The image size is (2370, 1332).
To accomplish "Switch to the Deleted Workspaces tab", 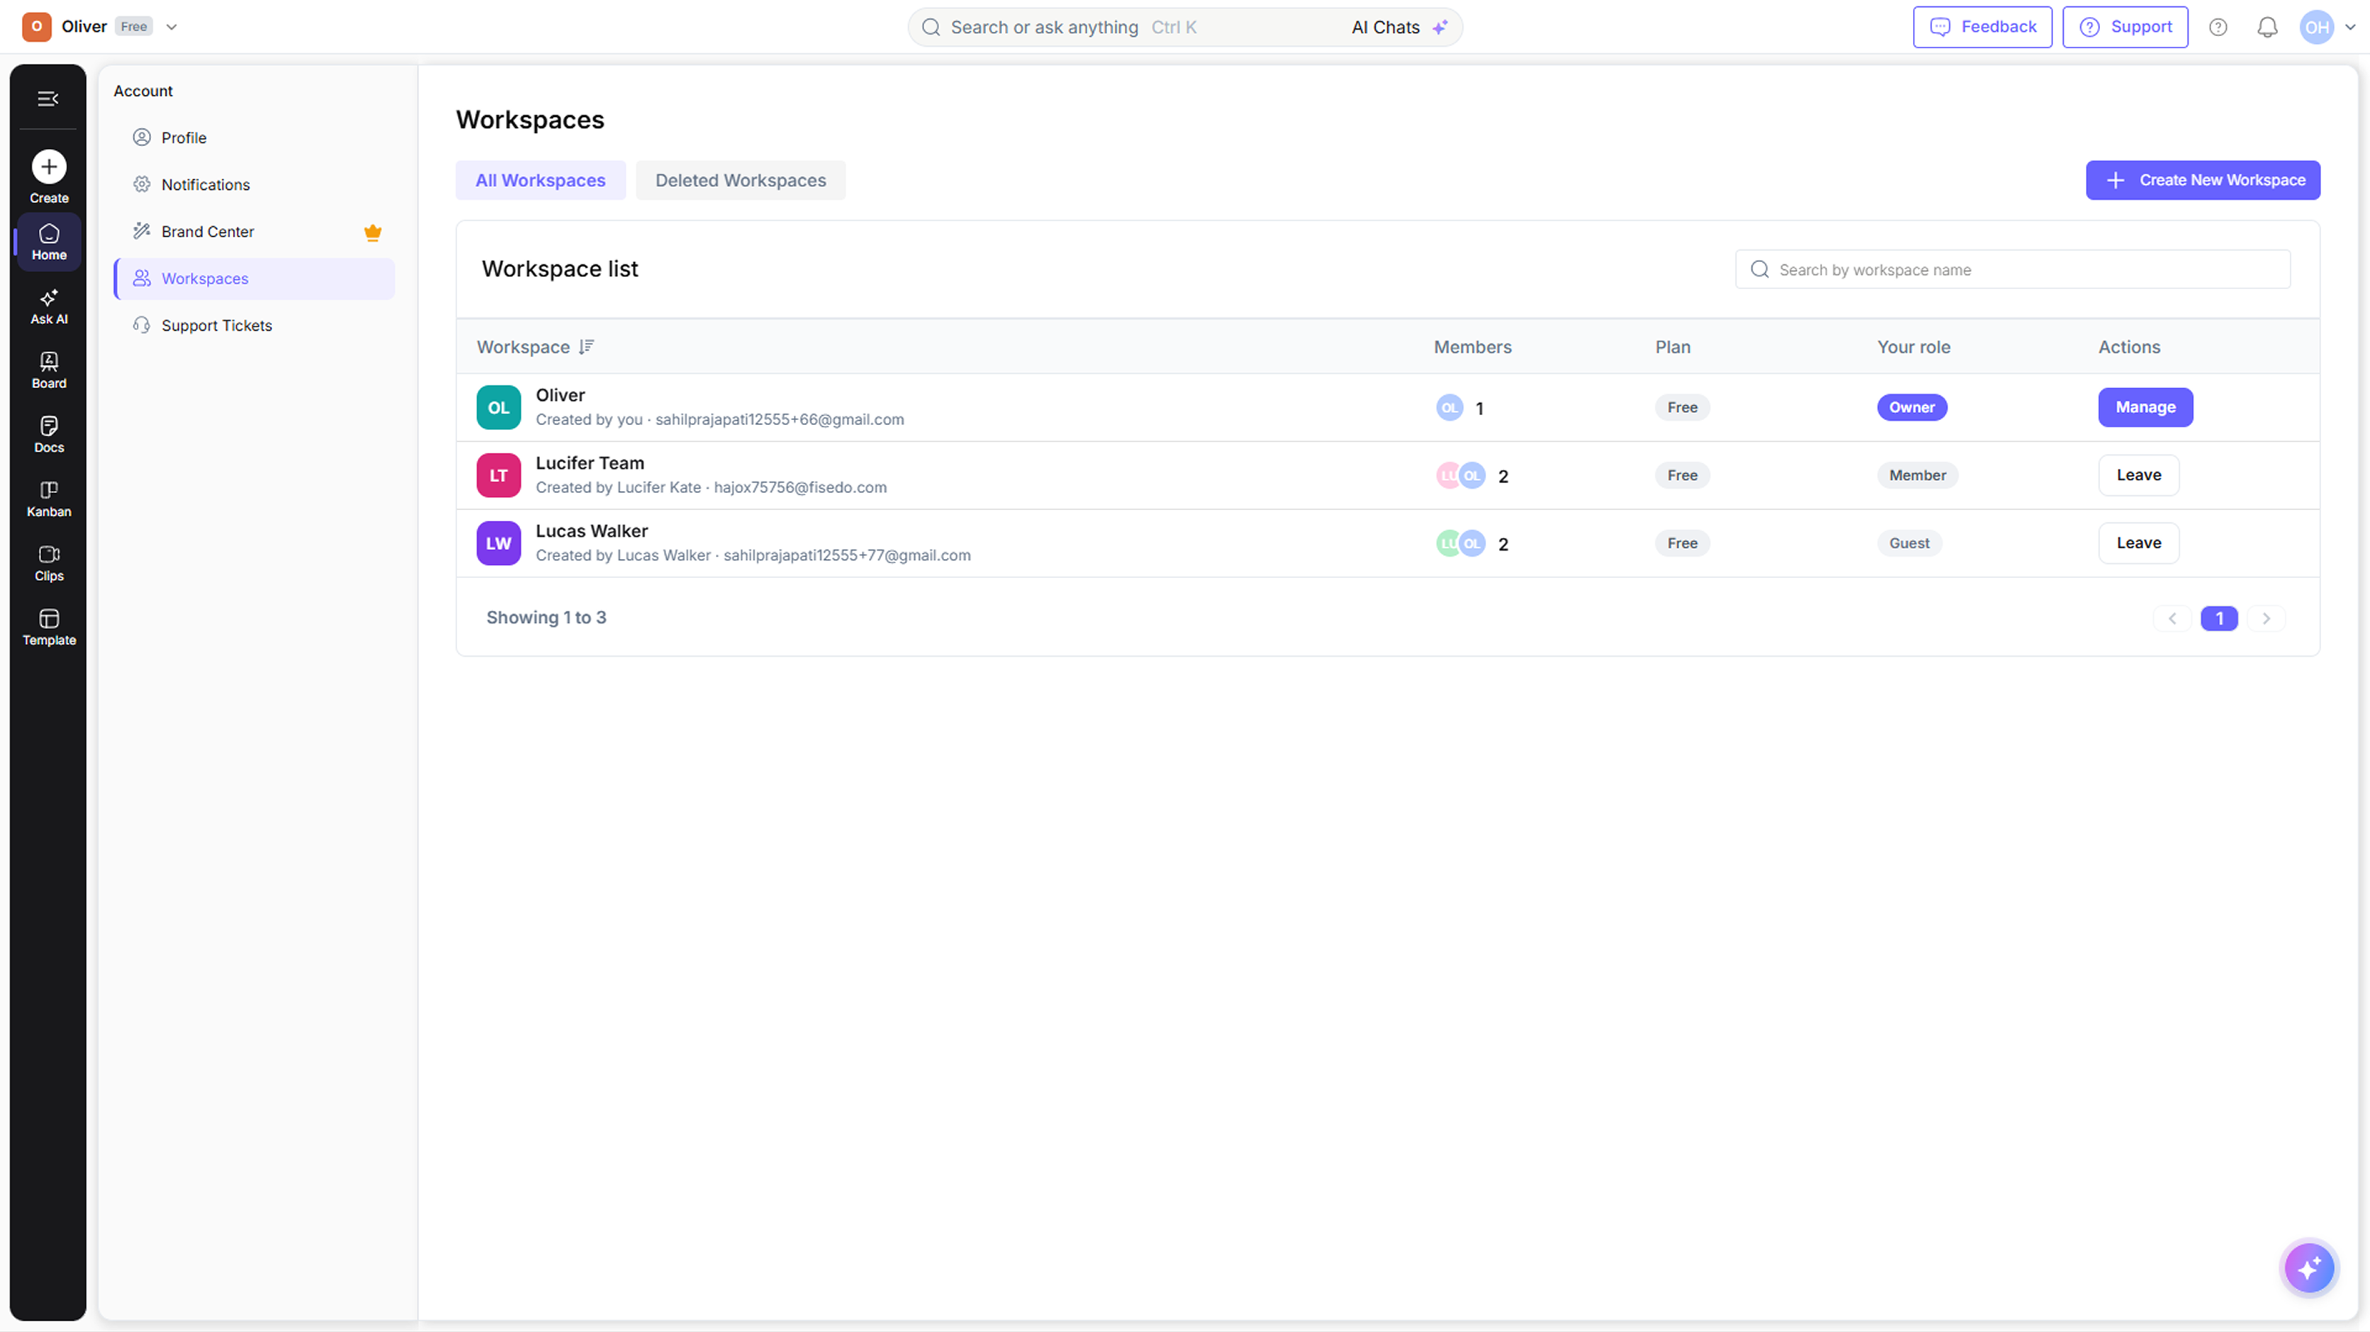I will coord(740,180).
